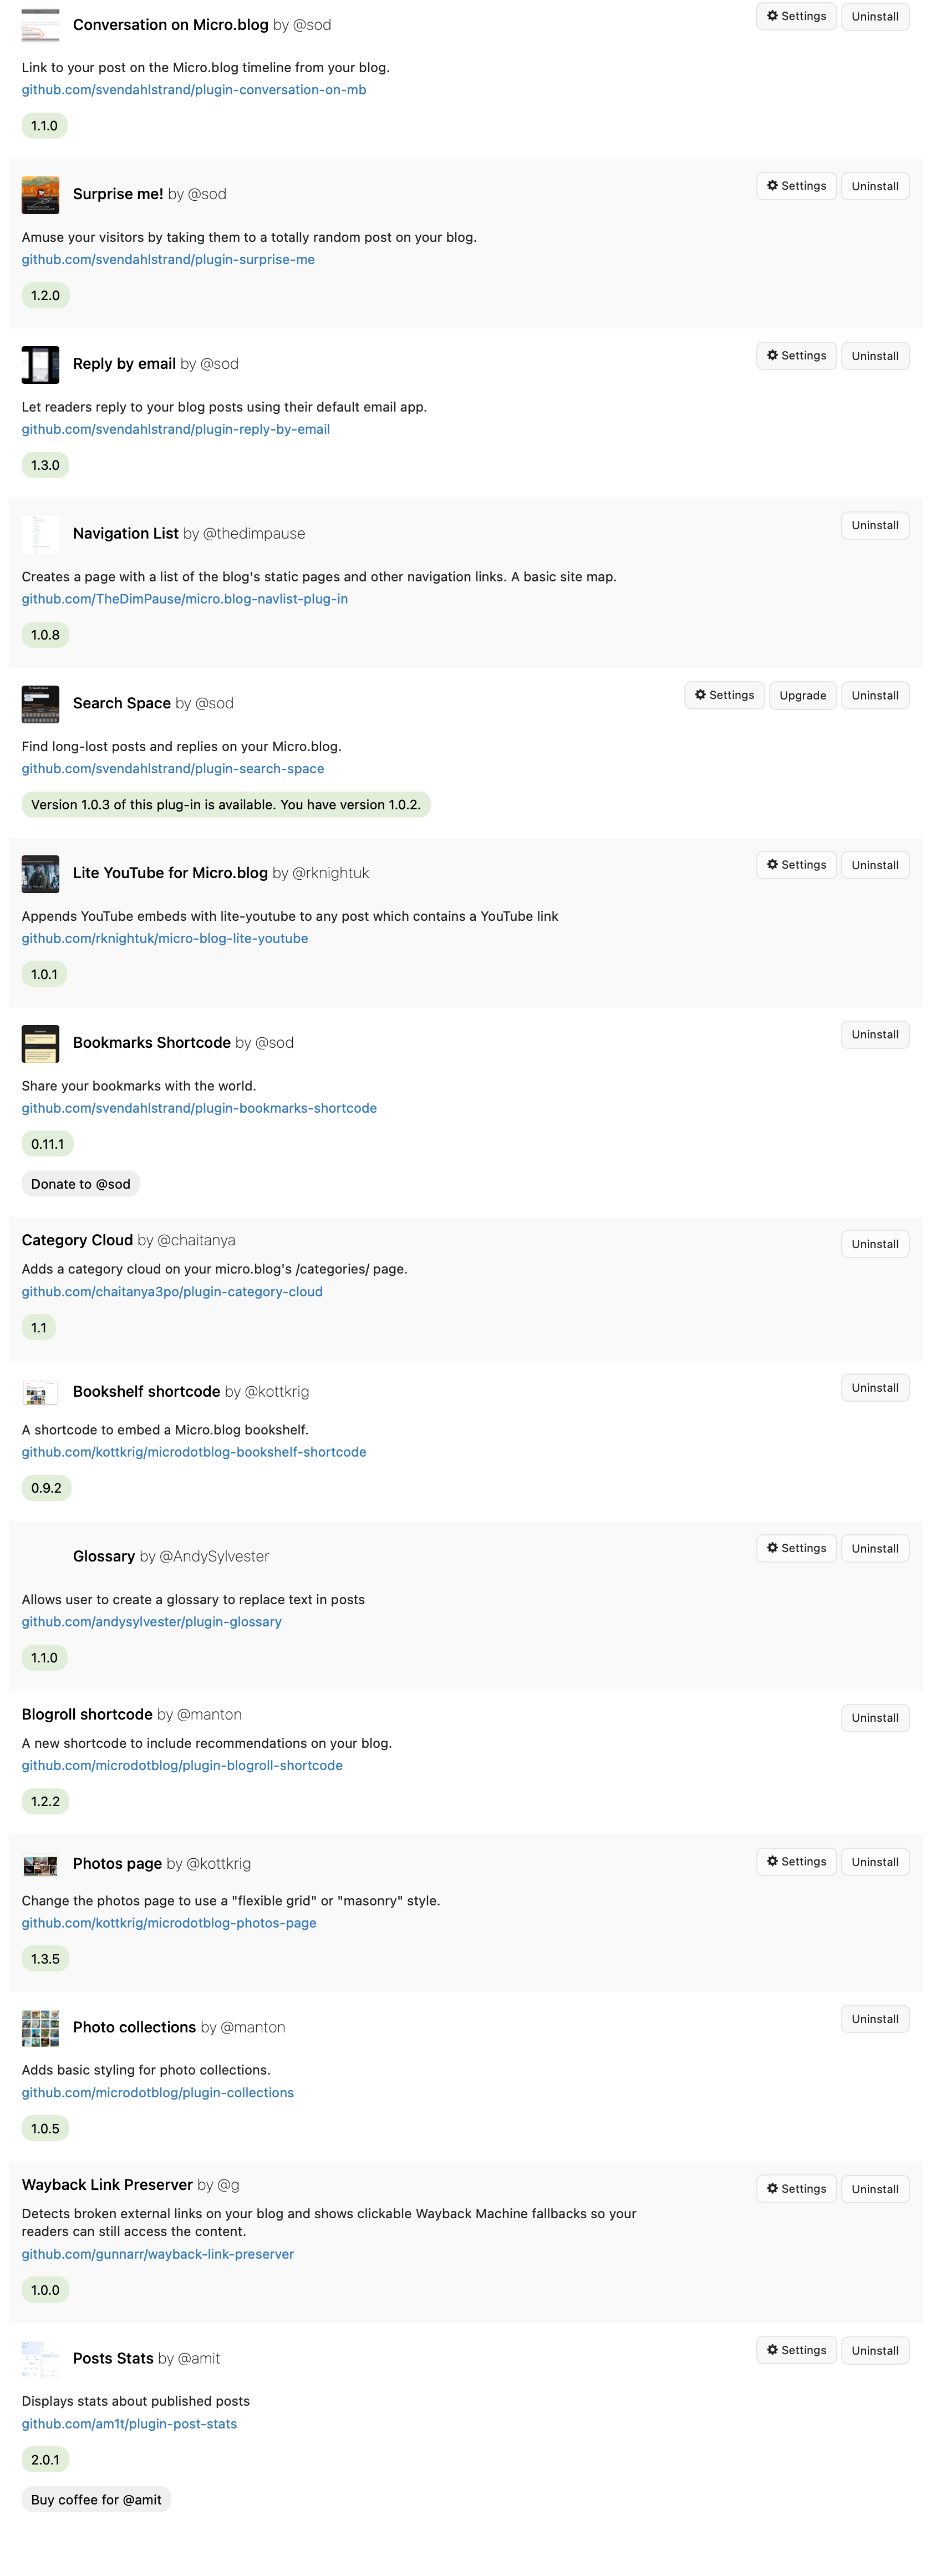Click the Bookshelf shortcode plugin icon
The image size is (936, 2576).
(40, 1392)
